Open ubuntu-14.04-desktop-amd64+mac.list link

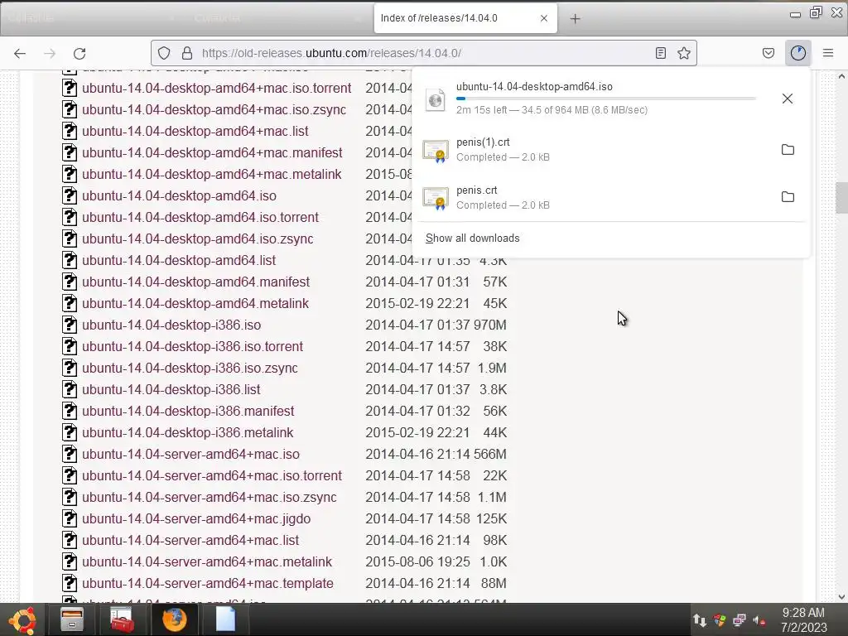195,131
